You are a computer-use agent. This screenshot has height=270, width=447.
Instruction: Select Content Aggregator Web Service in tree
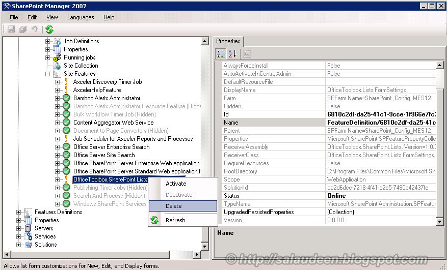114,123
